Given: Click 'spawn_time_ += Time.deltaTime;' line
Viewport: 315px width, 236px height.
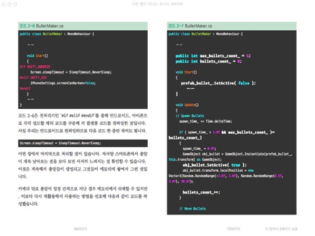Looking at the screenshot, I should coord(205,121).
